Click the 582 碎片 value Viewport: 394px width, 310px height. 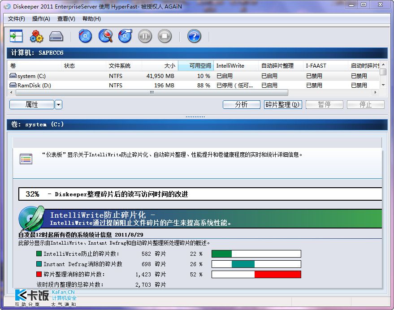(154, 254)
